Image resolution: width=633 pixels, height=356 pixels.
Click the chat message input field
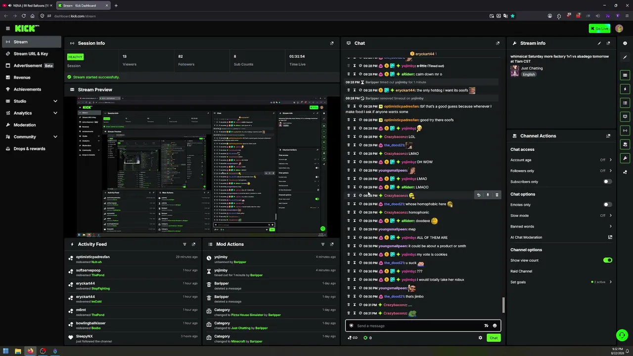[418, 326]
